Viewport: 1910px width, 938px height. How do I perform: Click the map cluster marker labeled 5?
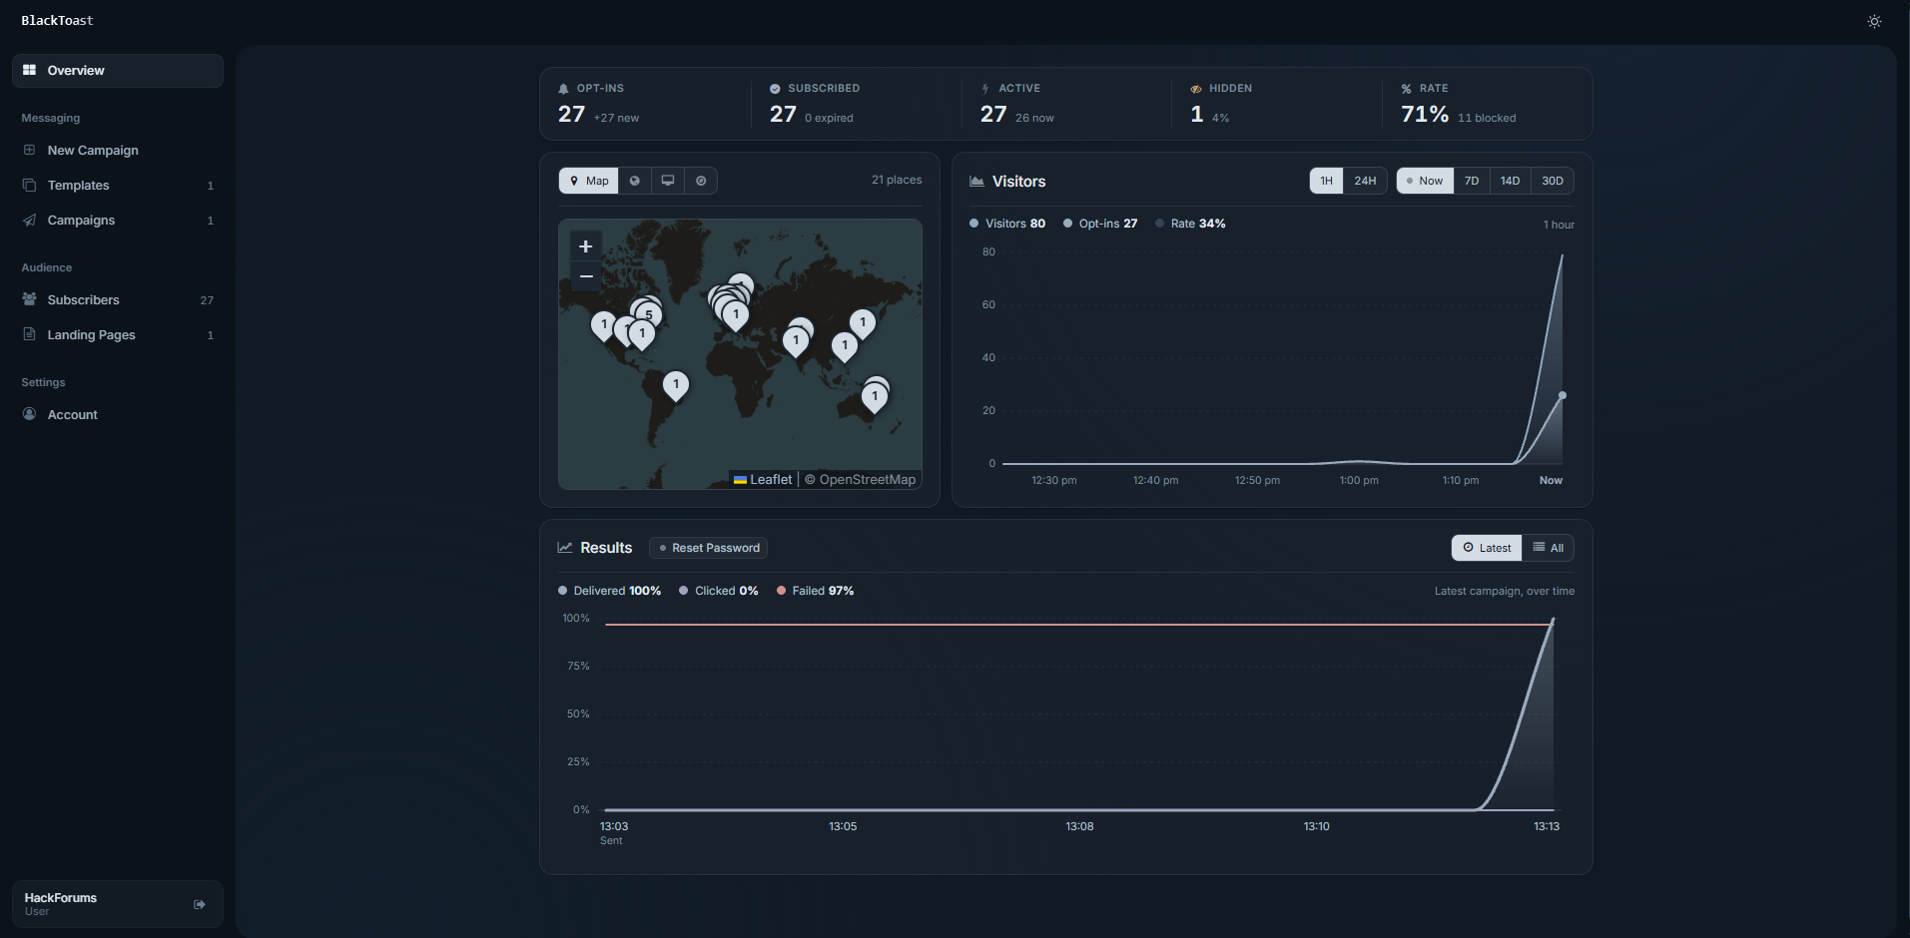pos(649,315)
